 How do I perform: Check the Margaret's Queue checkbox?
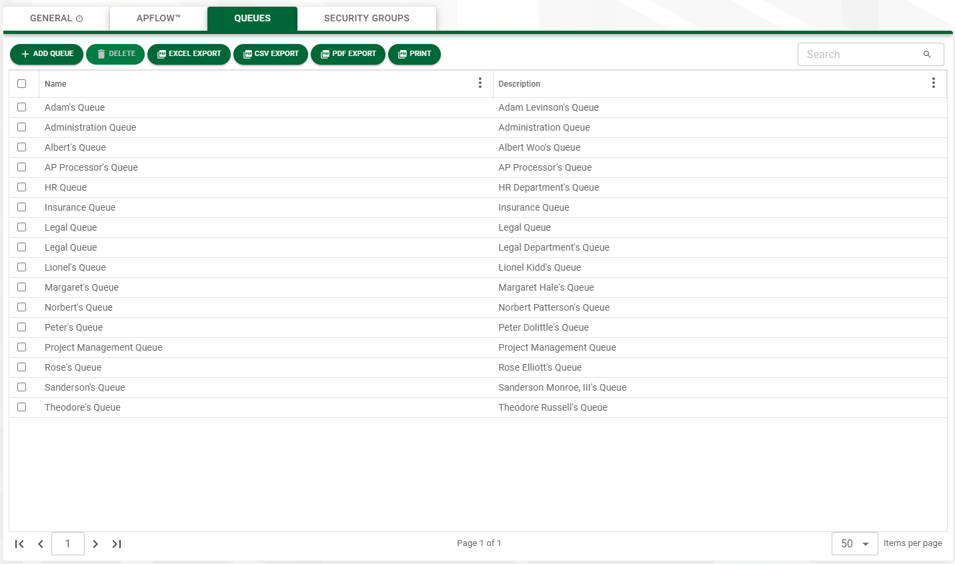[22, 287]
